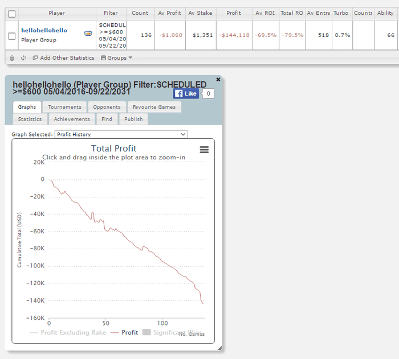Toggle the Profit legend series

[125, 333]
